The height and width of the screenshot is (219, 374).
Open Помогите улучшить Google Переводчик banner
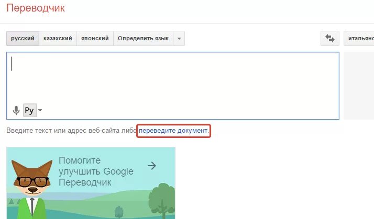91,183
